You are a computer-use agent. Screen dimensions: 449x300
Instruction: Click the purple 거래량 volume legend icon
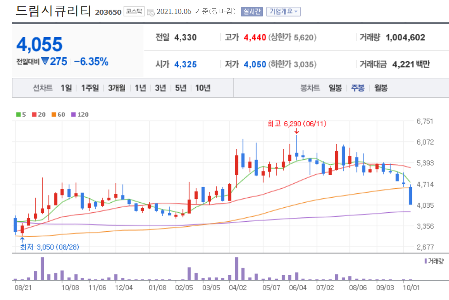[427, 262]
